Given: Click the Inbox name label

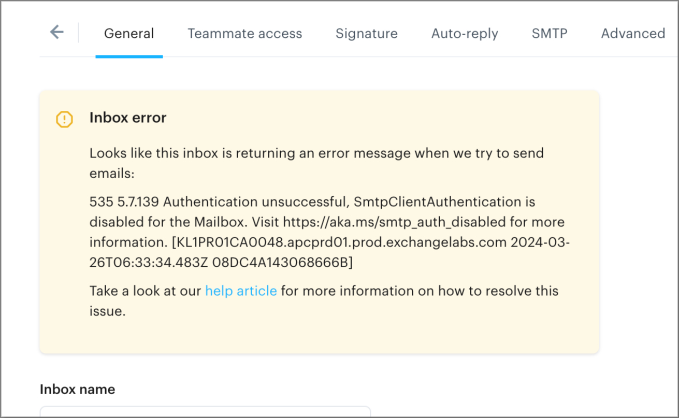Looking at the screenshot, I should [x=77, y=390].
